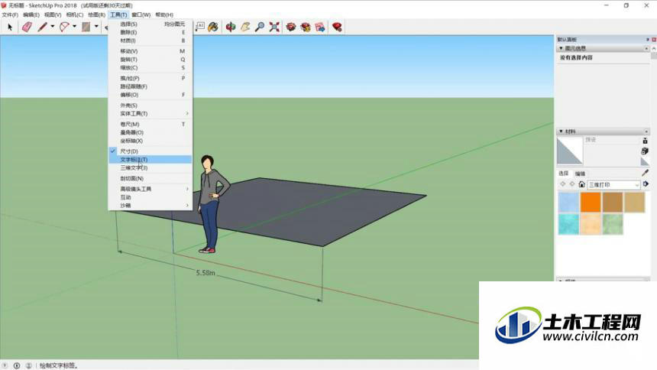Open the materials Details arrow menu
Image resolution: width=657 pixels, height=370 pixels.
646,184
